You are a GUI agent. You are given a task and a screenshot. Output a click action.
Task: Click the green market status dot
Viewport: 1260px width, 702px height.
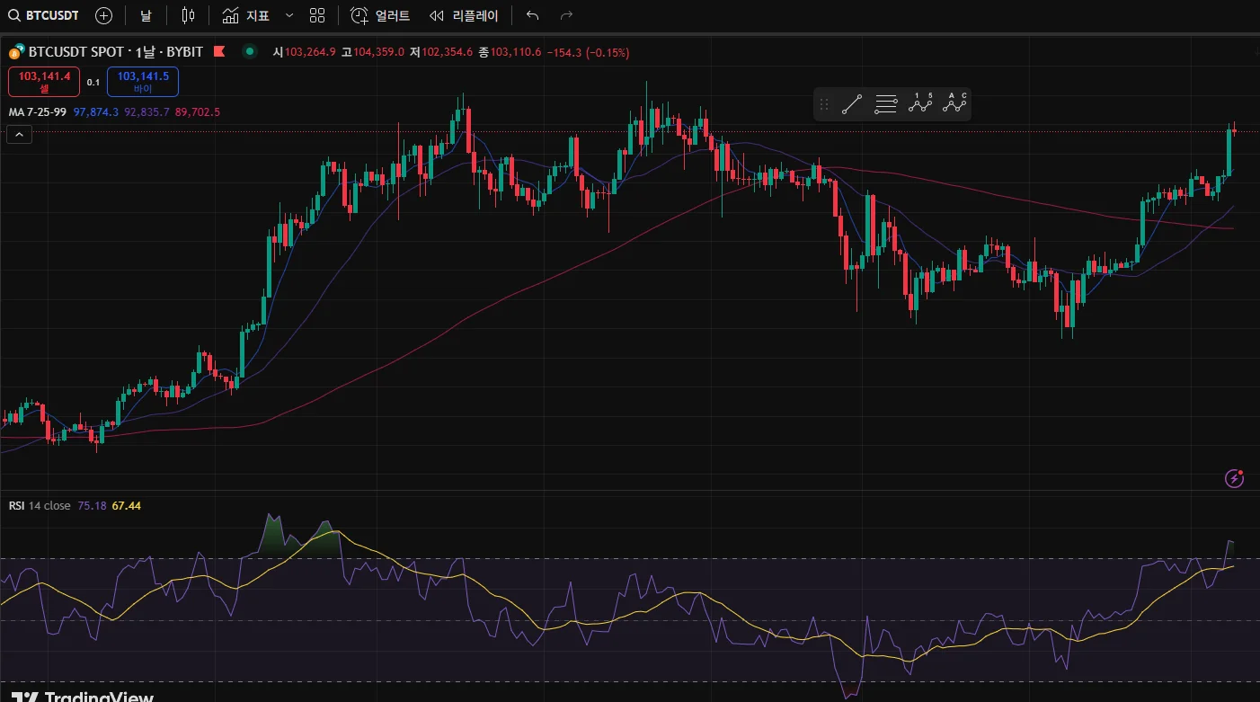click(x=249, y=52)
